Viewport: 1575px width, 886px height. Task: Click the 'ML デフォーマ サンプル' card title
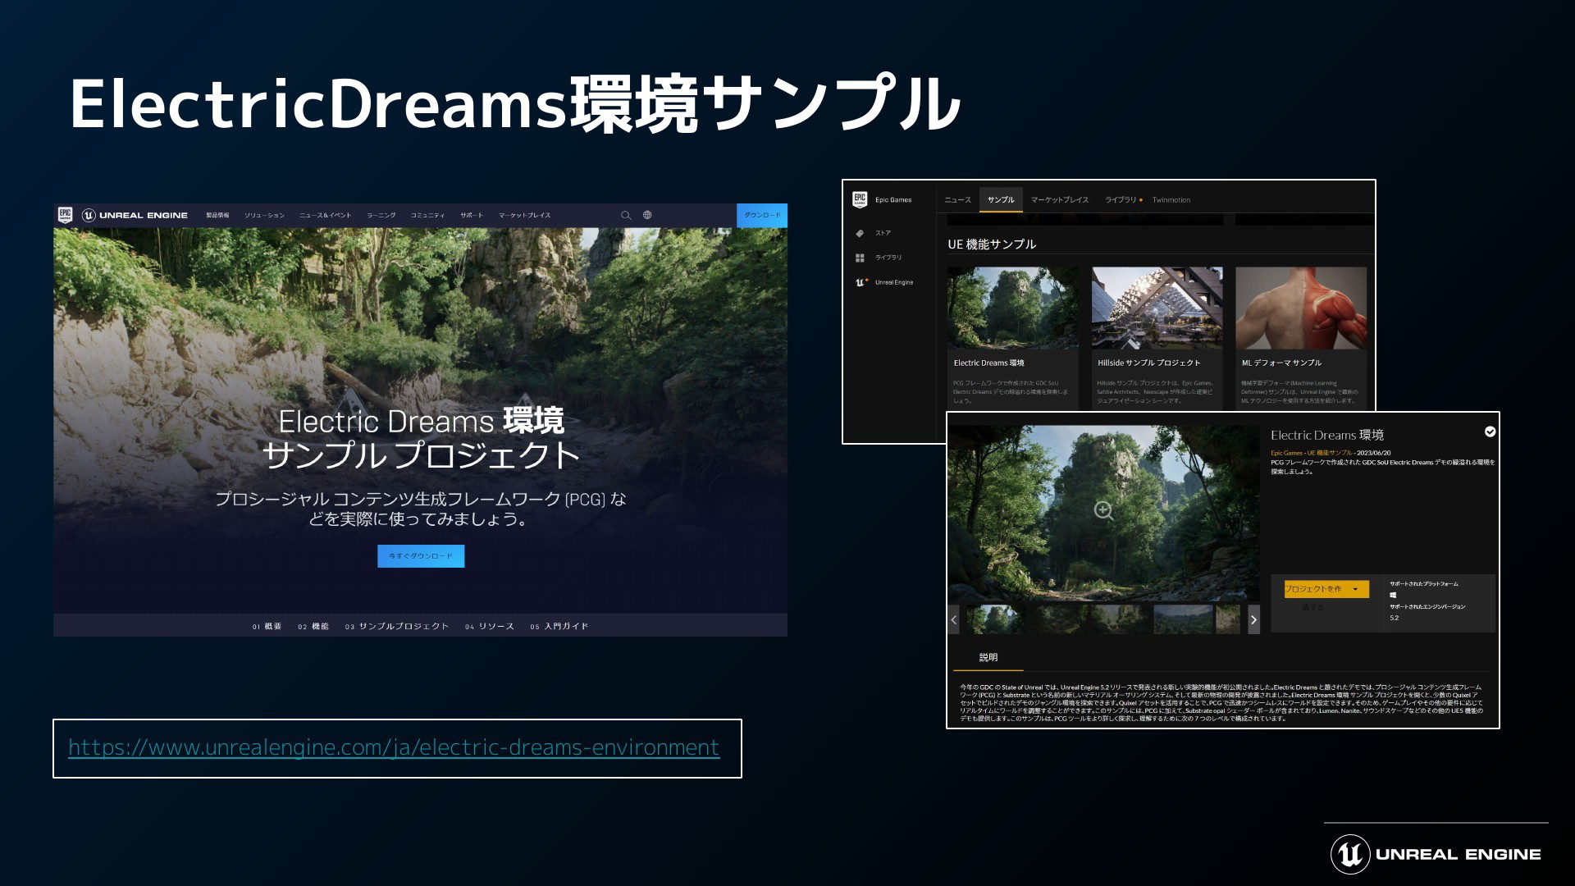[x=1281, y=363]
